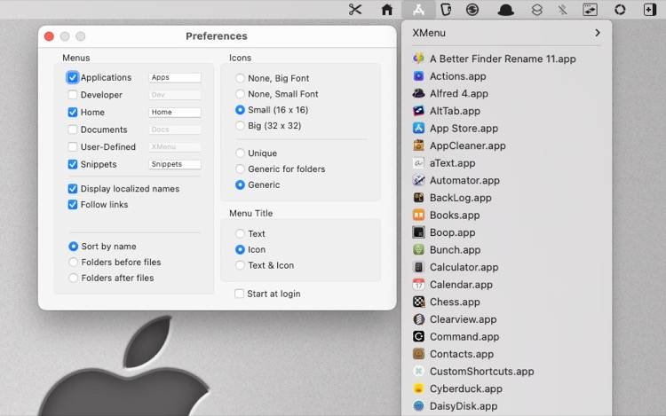
Task: Click the Command.app icon
Action: tap(418, 337)
